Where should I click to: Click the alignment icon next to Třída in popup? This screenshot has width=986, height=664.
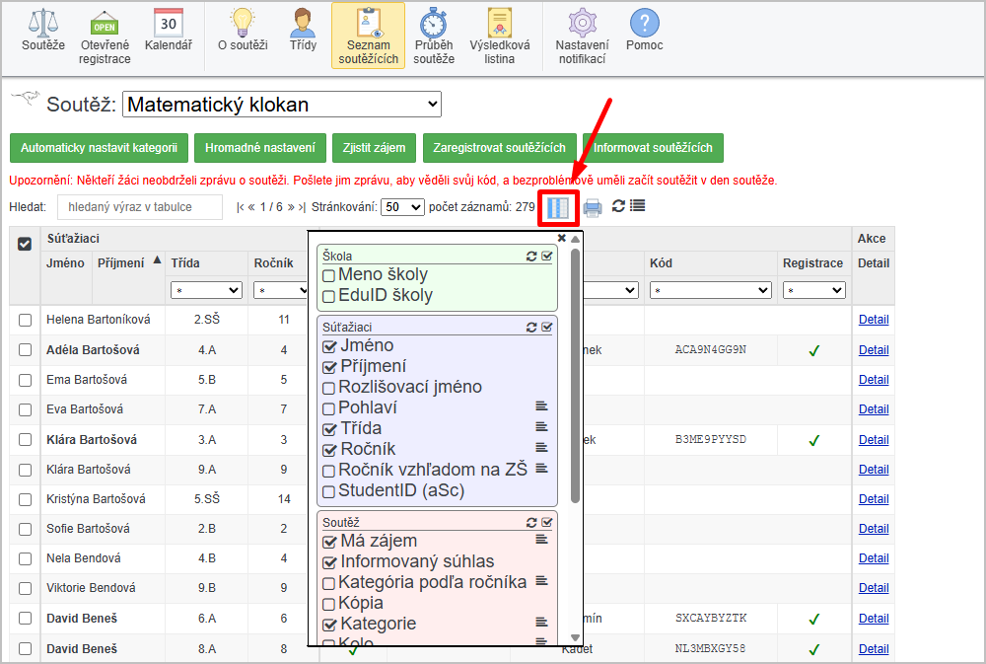point(541,427)
